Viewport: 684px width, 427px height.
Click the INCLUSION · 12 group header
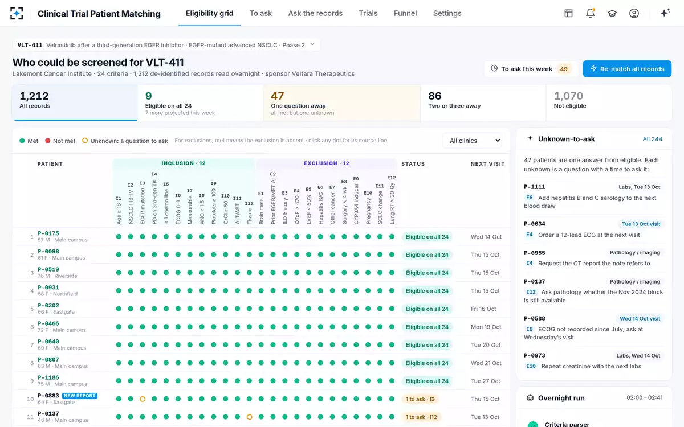184,163
